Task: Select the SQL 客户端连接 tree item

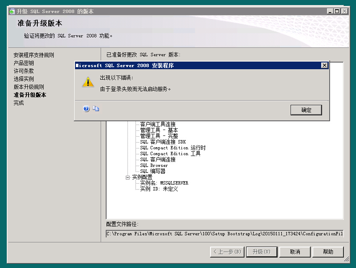Action: click(158, 160)
